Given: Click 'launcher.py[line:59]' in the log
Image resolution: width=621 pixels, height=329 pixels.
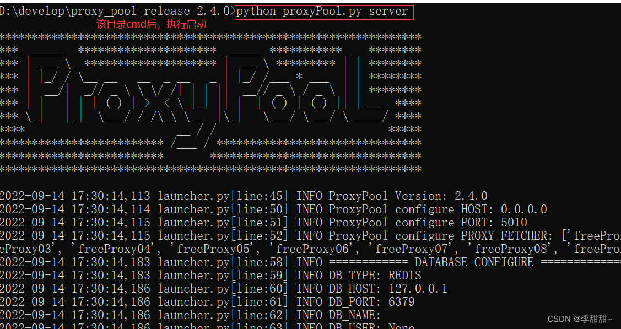Looking at the screenshot, I should tap(223, 275).
